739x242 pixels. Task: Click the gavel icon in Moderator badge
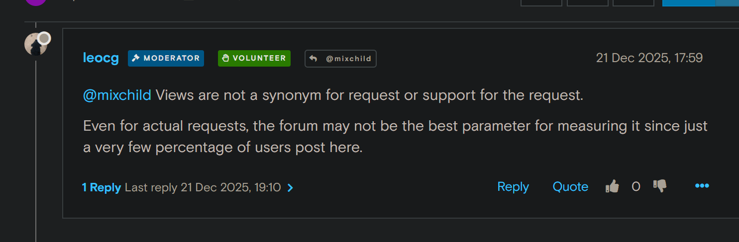tap(135, 58)
